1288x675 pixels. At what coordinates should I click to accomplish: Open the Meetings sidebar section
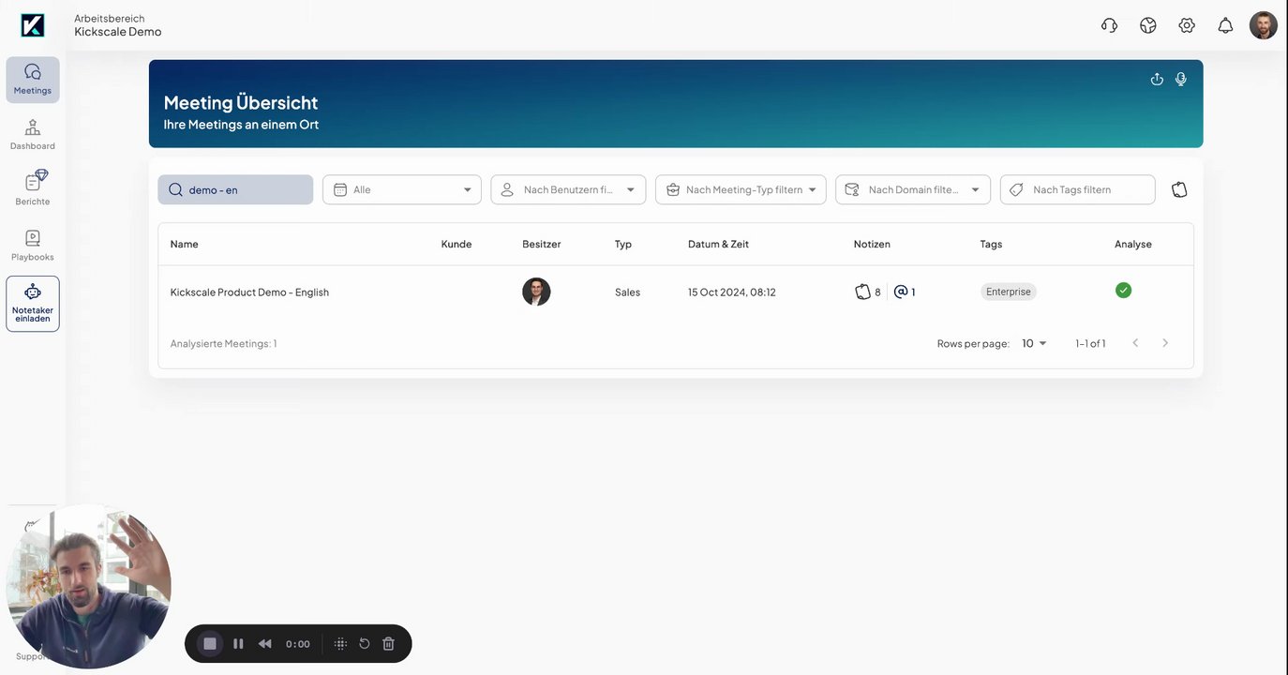point(33,80)
